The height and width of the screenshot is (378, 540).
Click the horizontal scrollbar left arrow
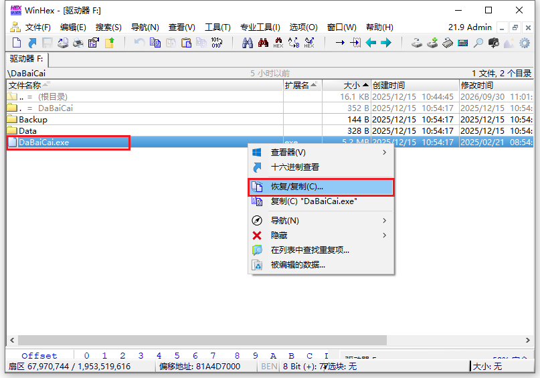click(x=13, y=340)
